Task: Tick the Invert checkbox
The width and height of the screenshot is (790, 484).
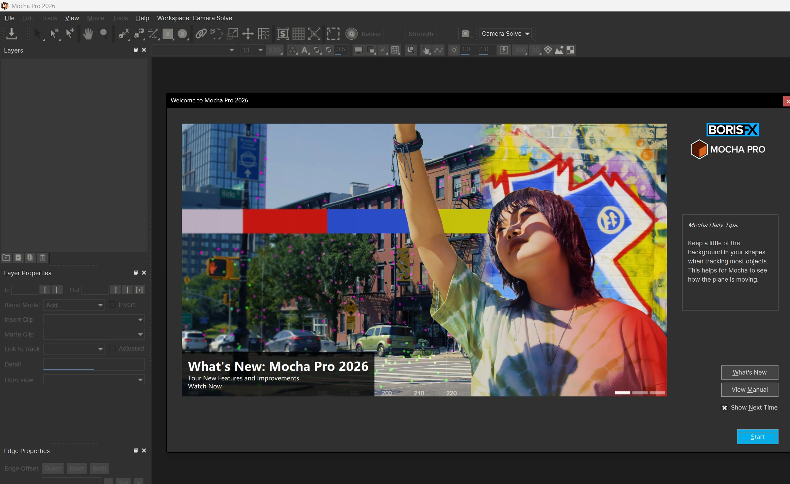Action: coord(112,305)
